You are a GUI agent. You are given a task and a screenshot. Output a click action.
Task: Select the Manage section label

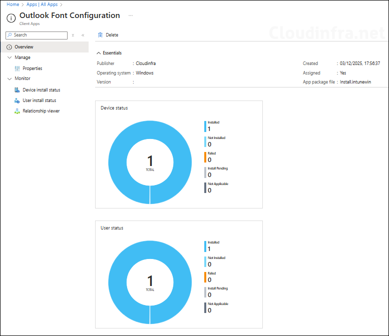pyautogui.click(x=23, y=57)
